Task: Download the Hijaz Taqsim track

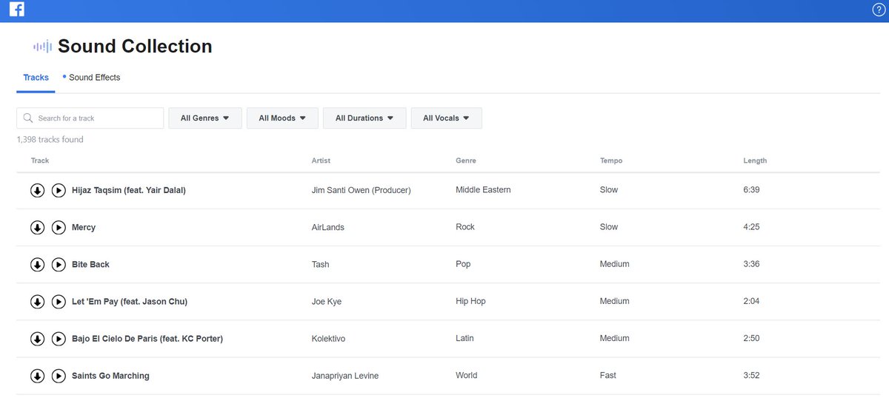Action: pos(37,190)
